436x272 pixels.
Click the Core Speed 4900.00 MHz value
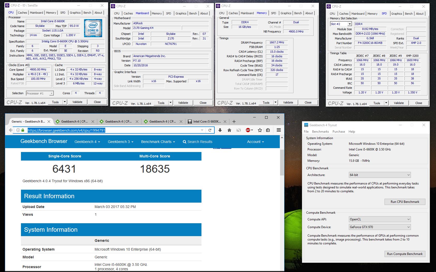(38, 69)
